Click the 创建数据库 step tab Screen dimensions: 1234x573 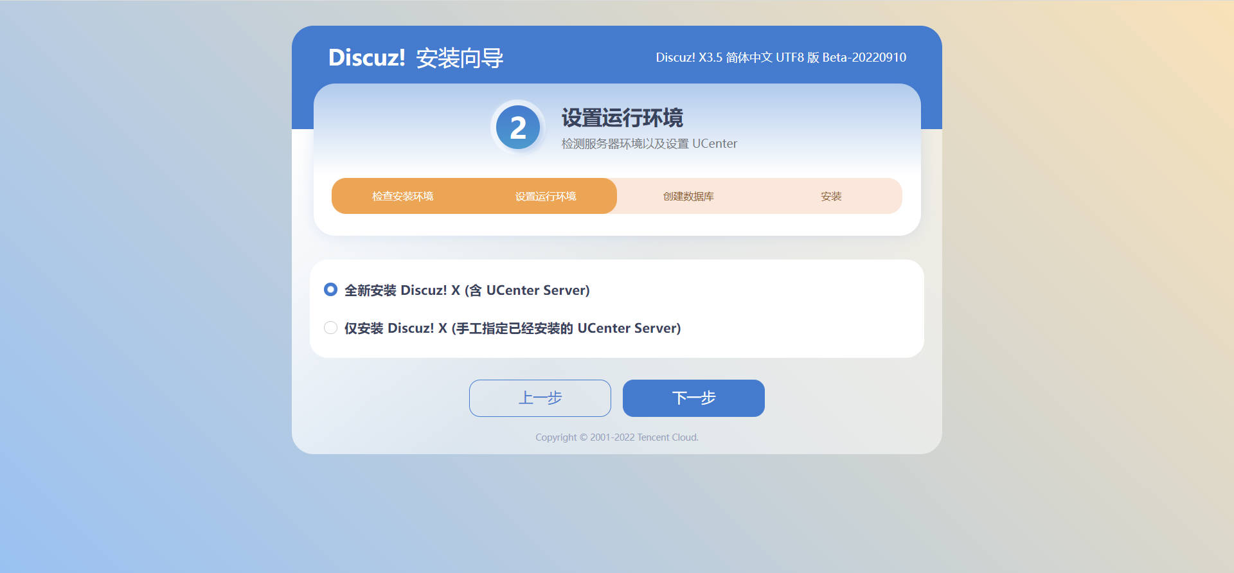point(688,196)
